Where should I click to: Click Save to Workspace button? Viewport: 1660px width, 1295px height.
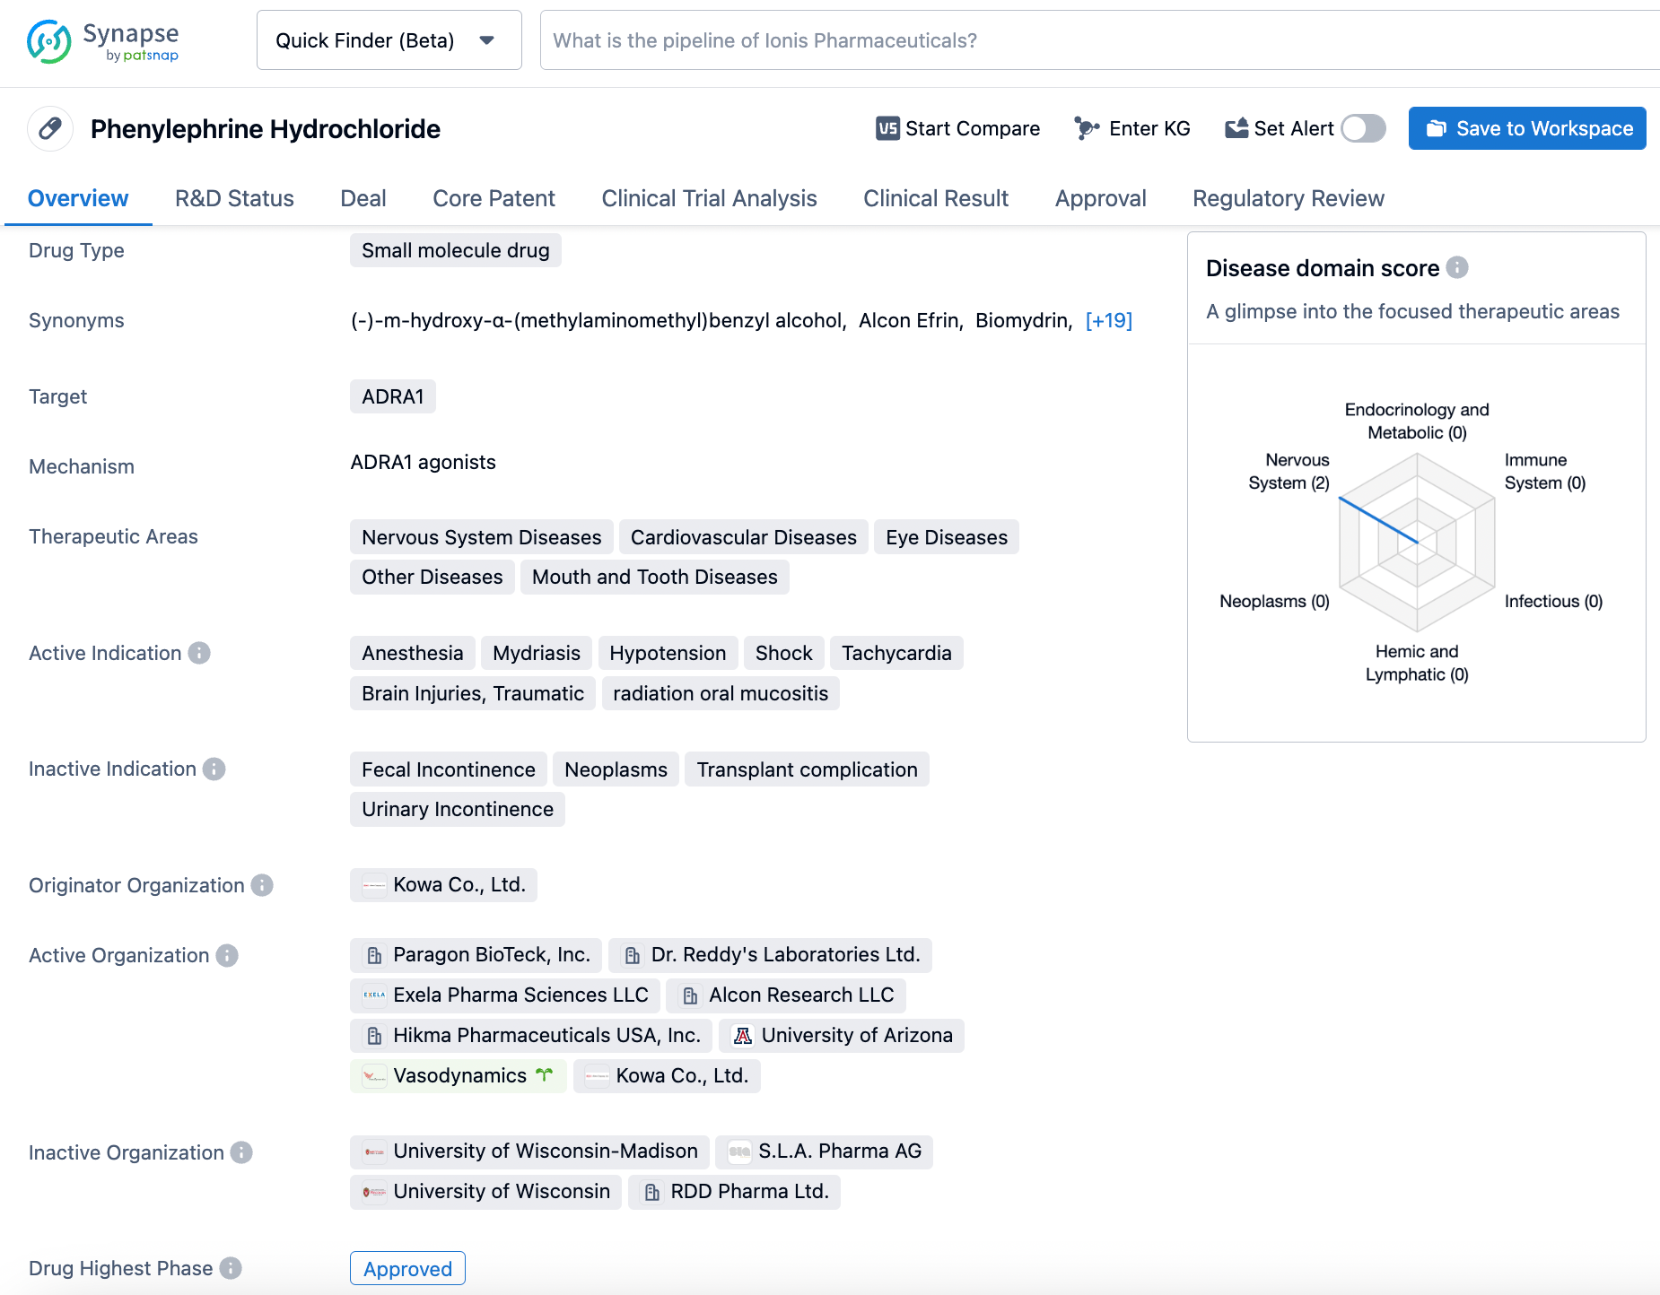1526,128
